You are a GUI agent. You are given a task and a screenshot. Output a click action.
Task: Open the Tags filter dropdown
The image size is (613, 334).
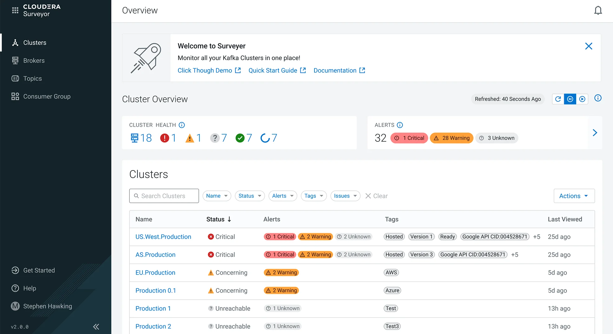[x=313, y=196]
